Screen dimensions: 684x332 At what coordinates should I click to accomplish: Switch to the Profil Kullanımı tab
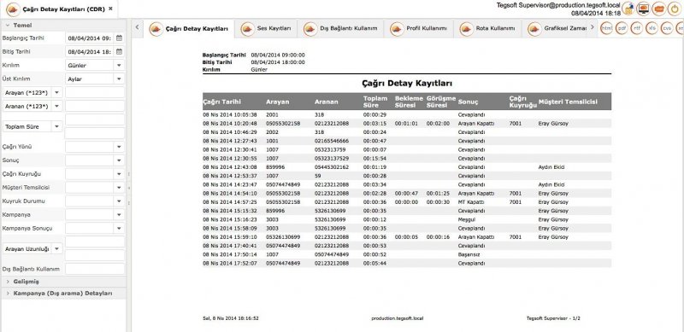(x=419, y=29)
